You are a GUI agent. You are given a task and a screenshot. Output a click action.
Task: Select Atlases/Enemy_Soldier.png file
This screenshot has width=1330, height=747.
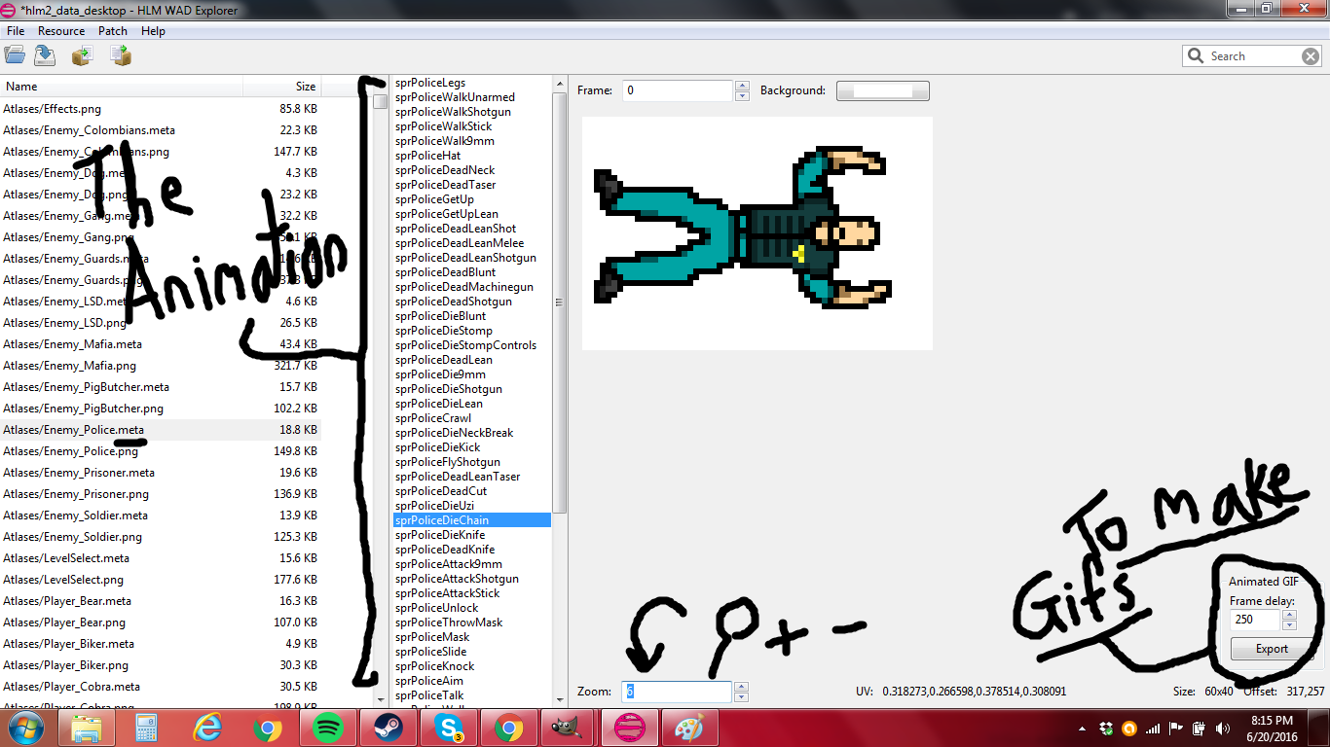pos(161,537)
